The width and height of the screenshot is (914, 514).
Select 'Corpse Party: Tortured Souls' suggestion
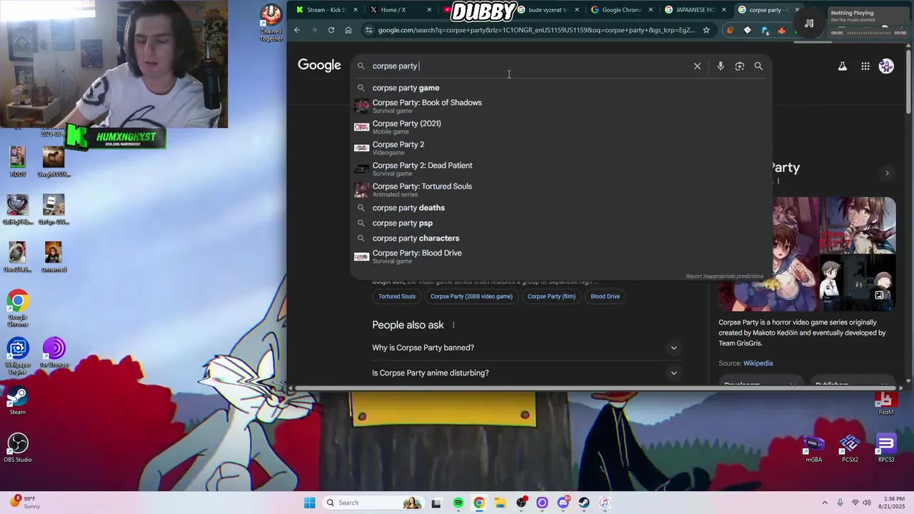(x=561, y=189)
